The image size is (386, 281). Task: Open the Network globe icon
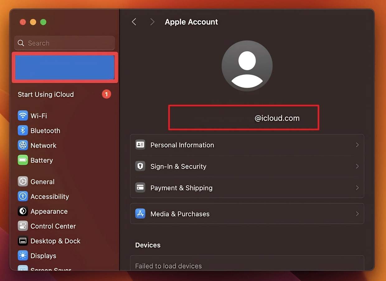(23, 145)
